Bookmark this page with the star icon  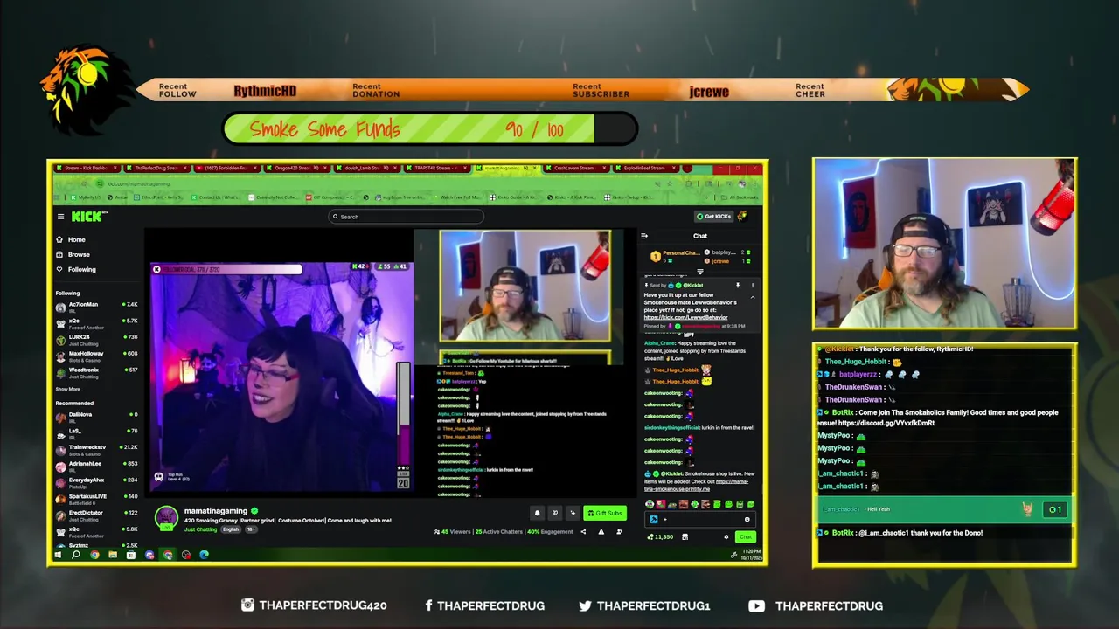670,183
